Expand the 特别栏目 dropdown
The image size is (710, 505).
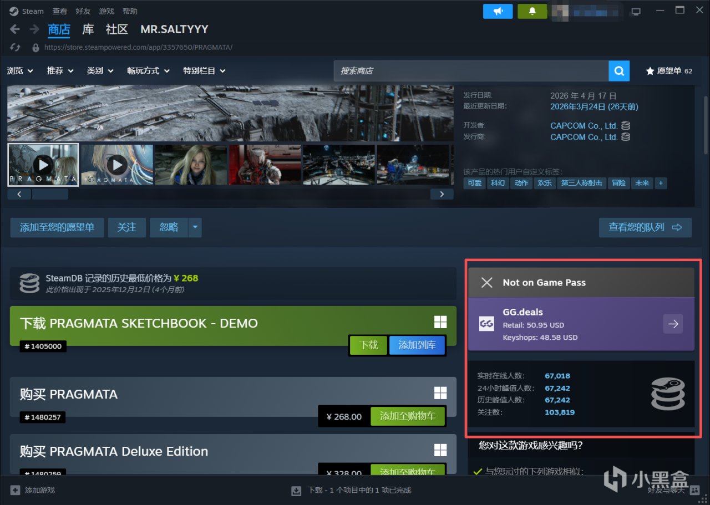205,71
